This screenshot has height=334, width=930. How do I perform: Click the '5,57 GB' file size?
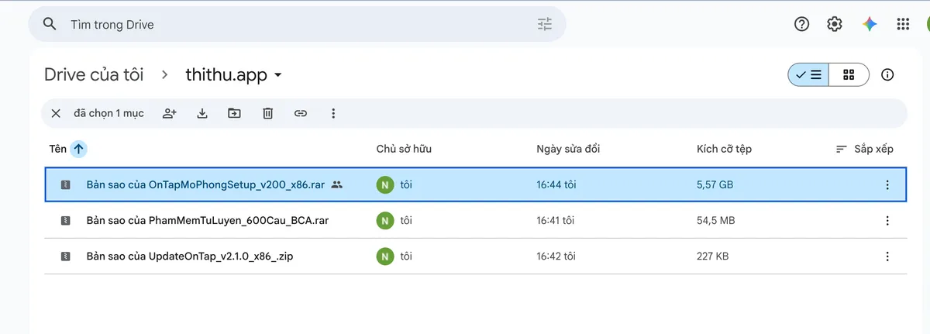(715, 184)
